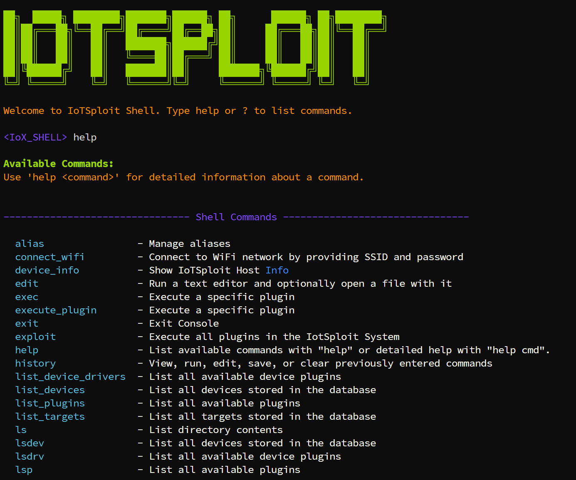Click the 'Shell Commands' section header
This screenshot has width=576, height=480.
236,217
